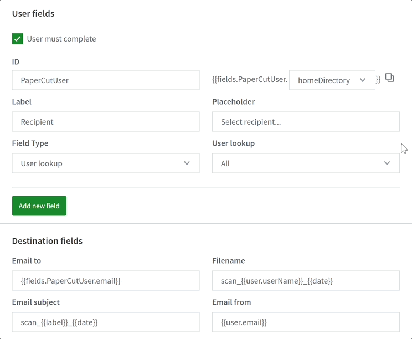Open the User lookup dropdown set to All

pos(305,163)
